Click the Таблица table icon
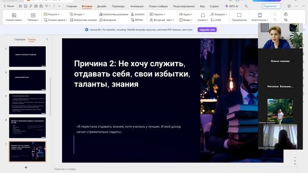 coord(33,15)
